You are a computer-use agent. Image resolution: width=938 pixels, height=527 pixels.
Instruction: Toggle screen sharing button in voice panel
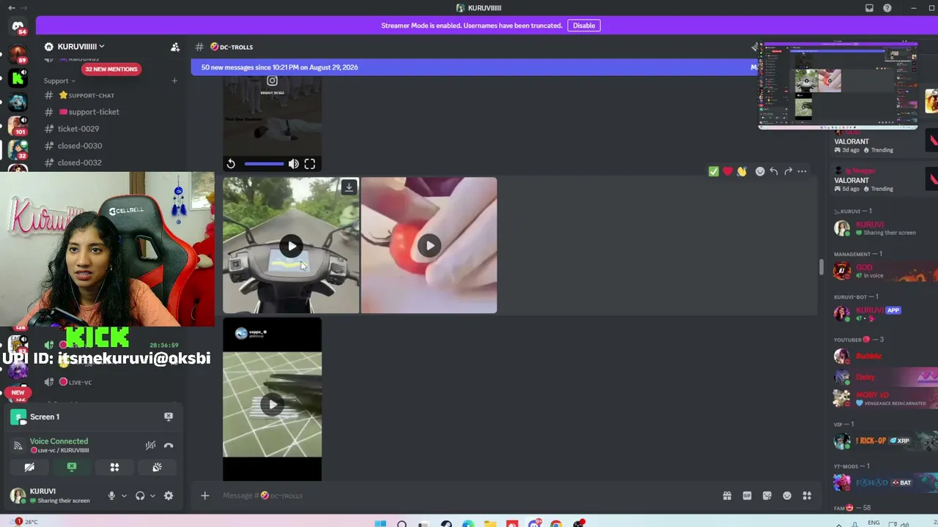[72, 467]
